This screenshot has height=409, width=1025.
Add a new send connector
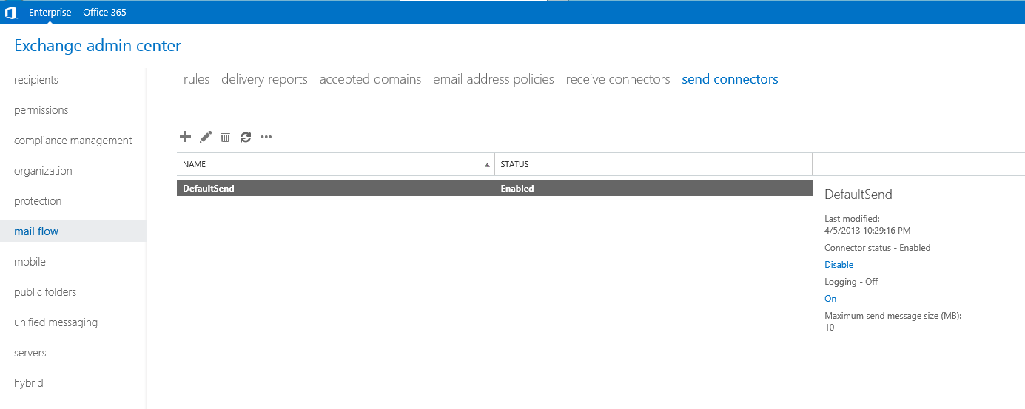click(186, 137)
